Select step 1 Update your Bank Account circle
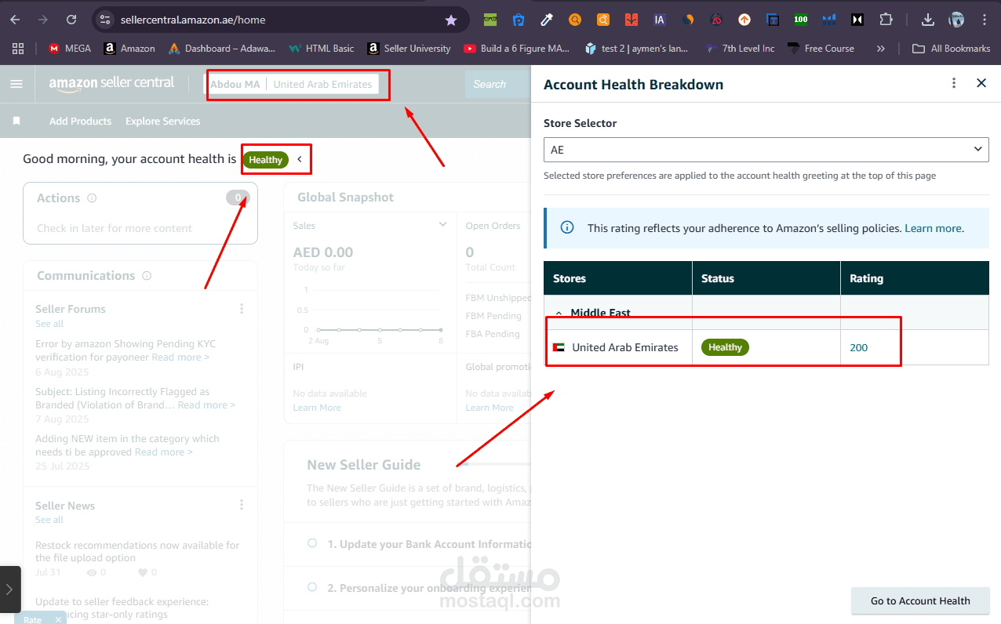This screenshot has width=1001, height=624. coord(312,543)
